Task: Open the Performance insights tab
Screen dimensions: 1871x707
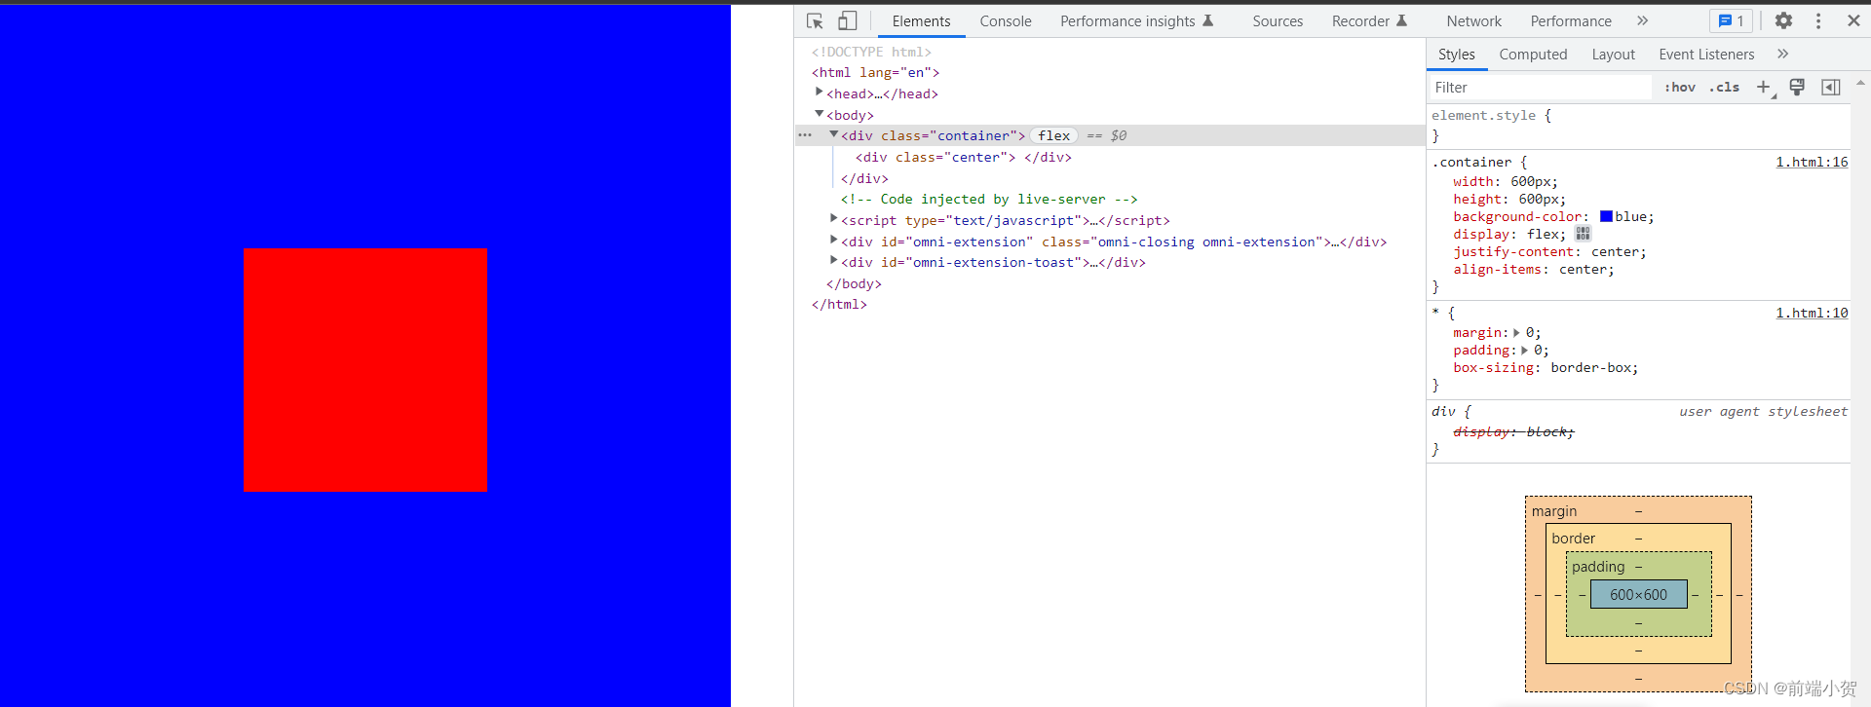Action: pos(1136,20)
